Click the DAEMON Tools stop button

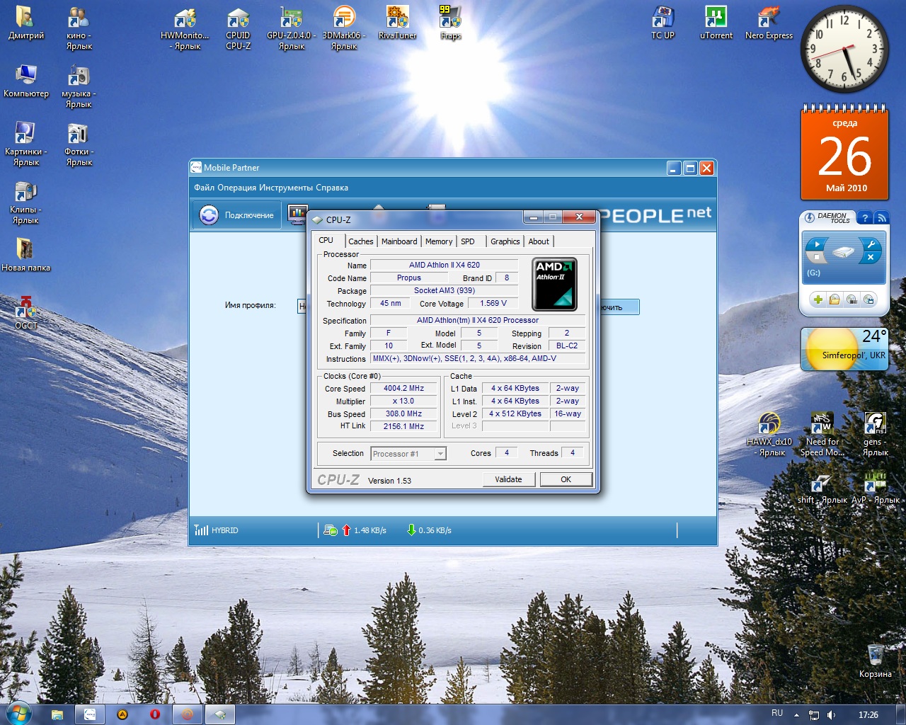tap(818, 258)
